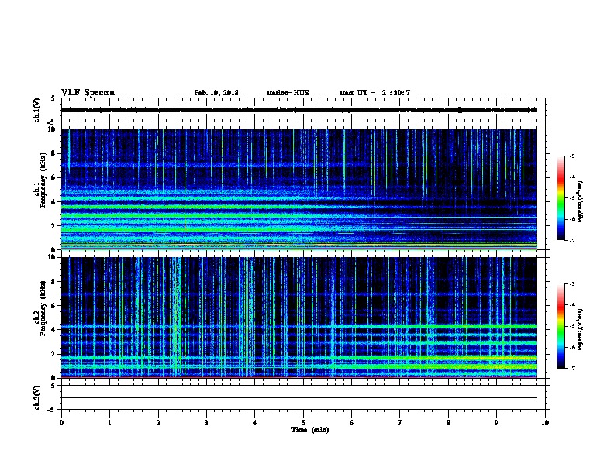
Task: Click the color scale bar beside ch.2 spectrogram
Action: (x=561, y=326)
